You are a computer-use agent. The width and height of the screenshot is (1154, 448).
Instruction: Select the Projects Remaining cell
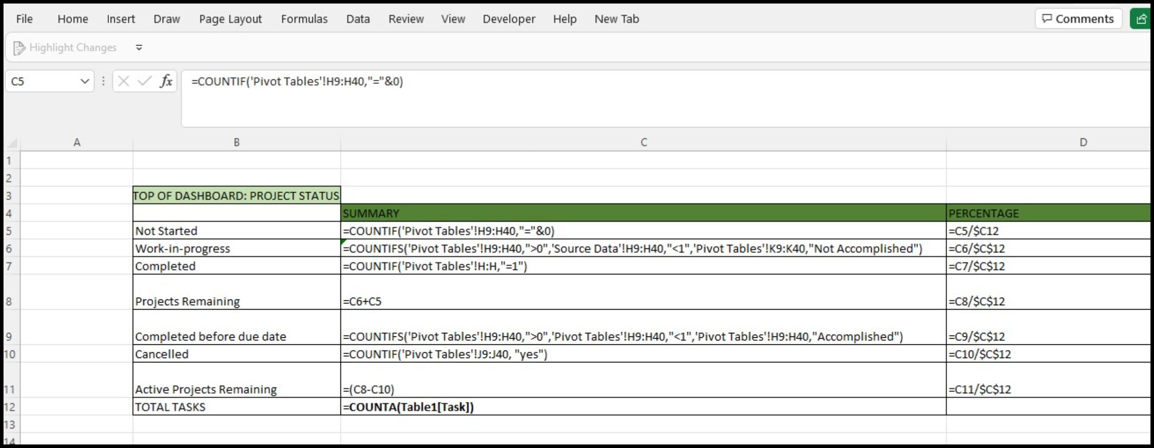[x=236, y=292]
